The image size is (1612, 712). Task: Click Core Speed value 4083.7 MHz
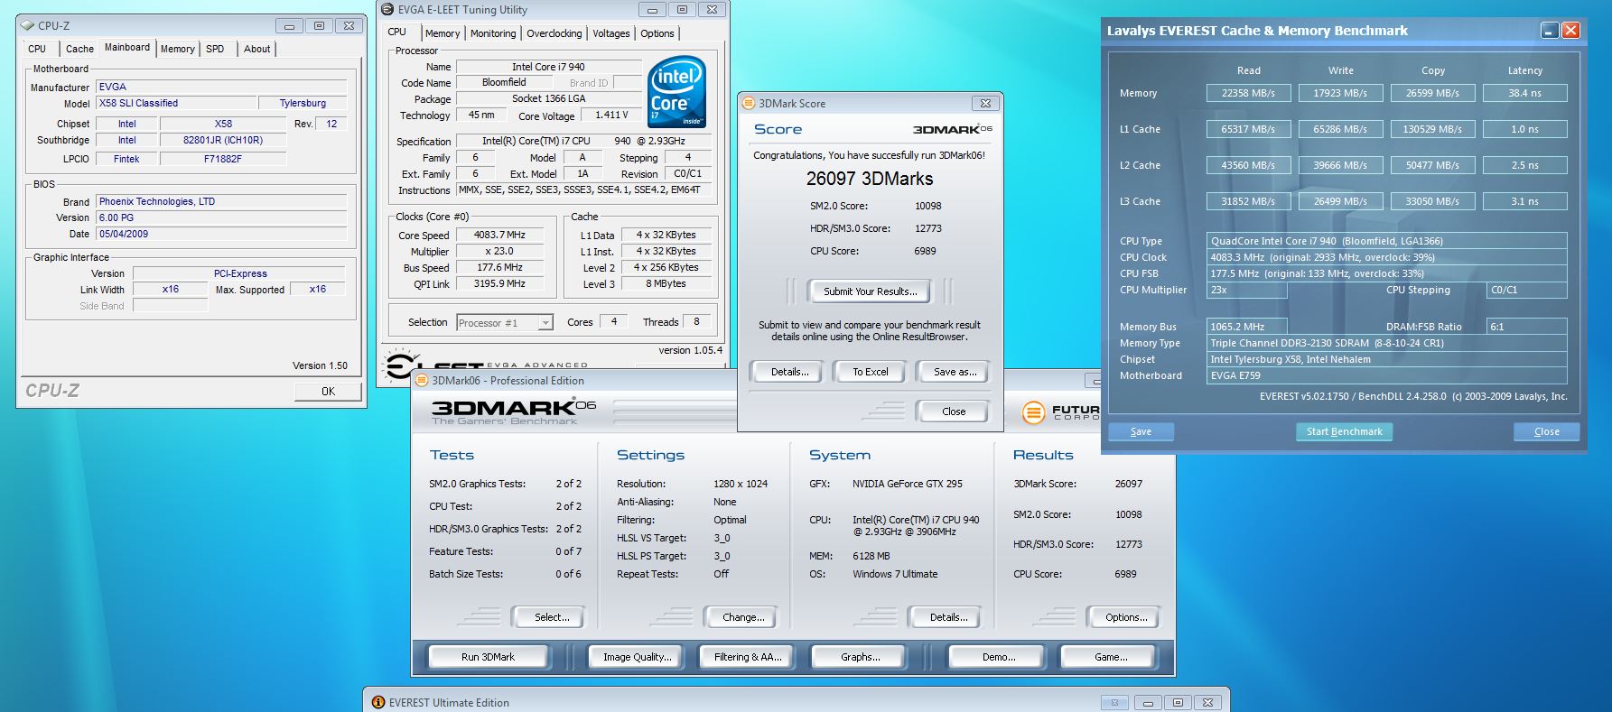tap(499, 235)
